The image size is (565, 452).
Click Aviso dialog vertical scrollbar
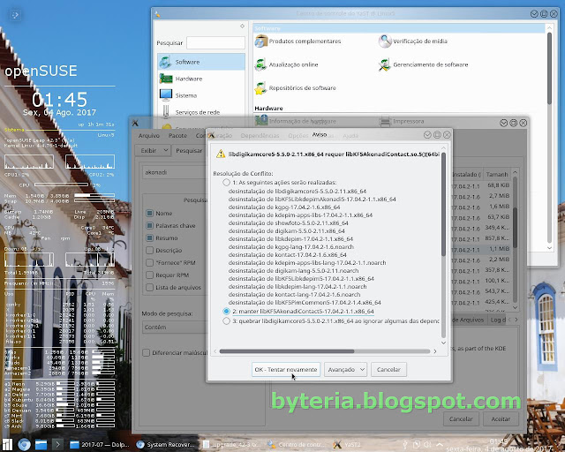tap(443, 204)
